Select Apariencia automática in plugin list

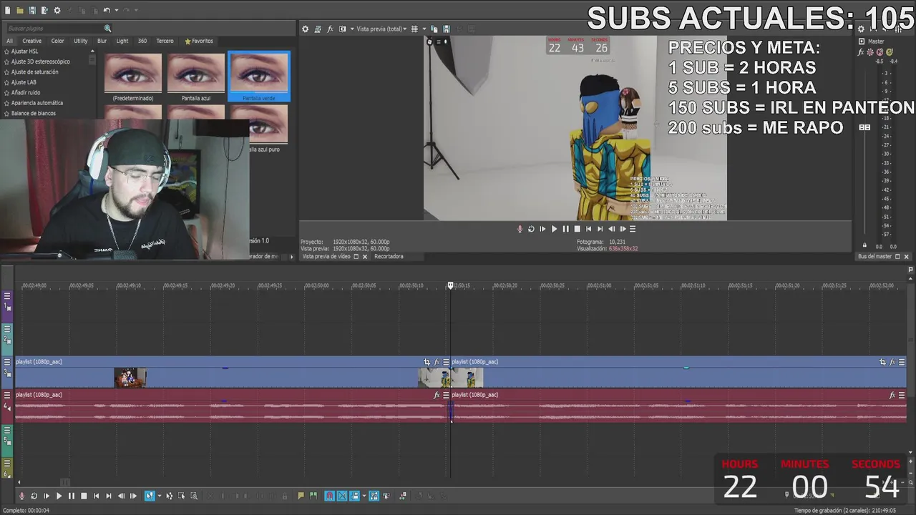37,103
